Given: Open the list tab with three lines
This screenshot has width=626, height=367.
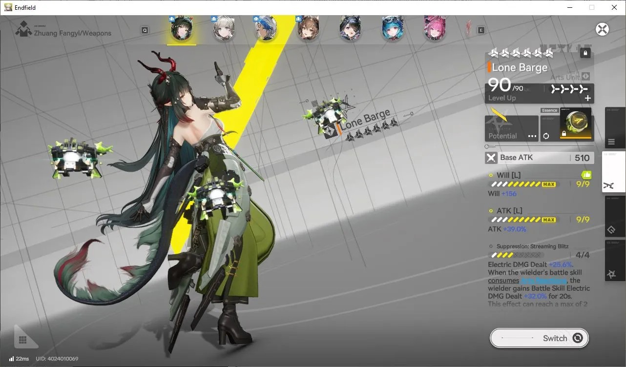Looking at the screenshot, I should (615, 128).
